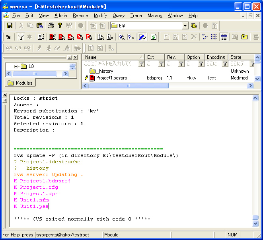This screenshot has height=240, width=263.
Task: Open the E:¥ path dropdown arrow
Action: [185, 26]
